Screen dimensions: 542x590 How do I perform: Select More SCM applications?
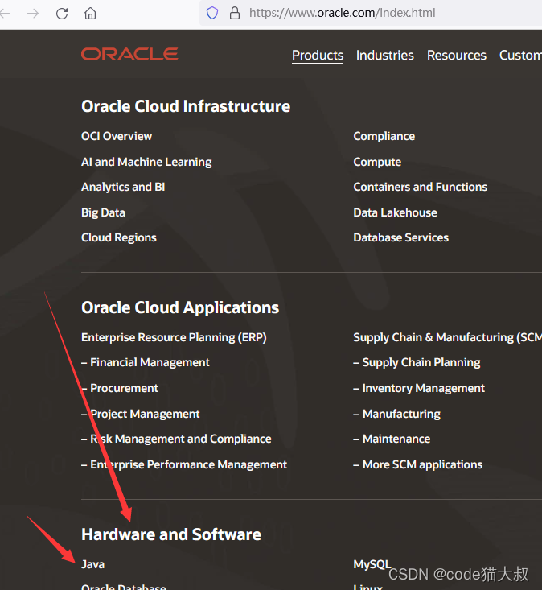click(x=418, y=464)
